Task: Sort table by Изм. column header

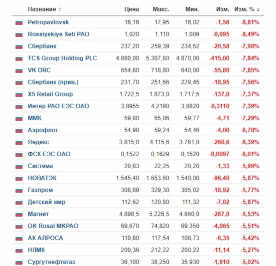Action: [223, 9]
